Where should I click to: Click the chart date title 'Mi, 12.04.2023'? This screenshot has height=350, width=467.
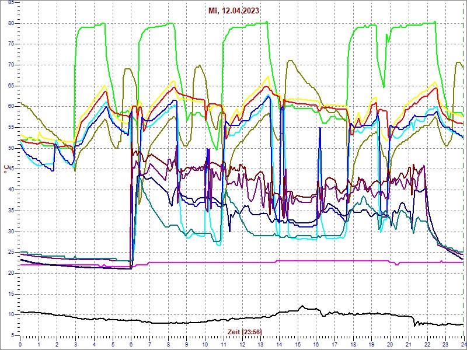(233, 11)
